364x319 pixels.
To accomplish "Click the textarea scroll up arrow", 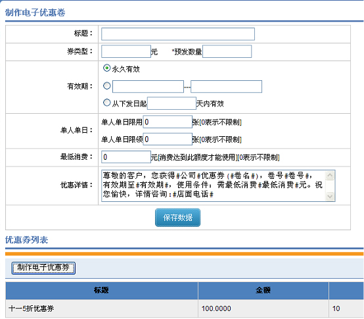I will point(330,175).
